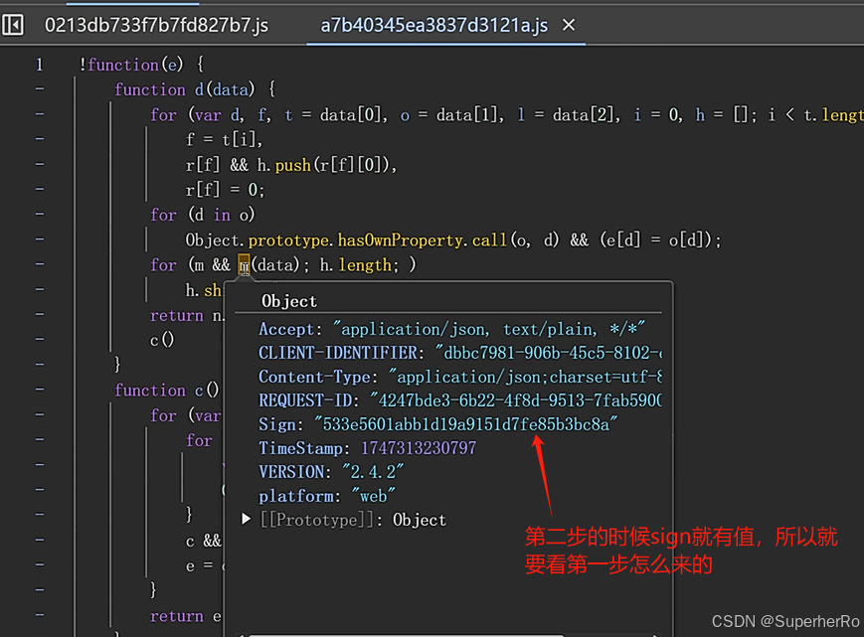This screenshot has width=864, height=637.
Task: Click the h.length expression
Action: coord(355,265)
